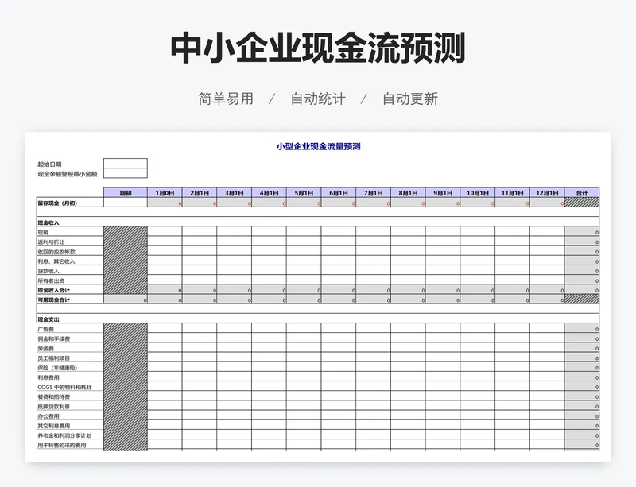Select the 4月1日 column header
Screen dimensions: 636x487
[x=269, y=192]
